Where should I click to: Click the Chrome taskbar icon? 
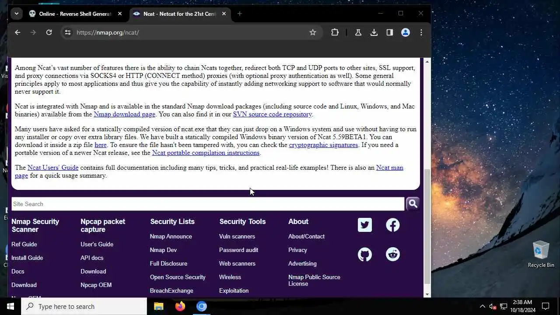(x=202, y=306)
